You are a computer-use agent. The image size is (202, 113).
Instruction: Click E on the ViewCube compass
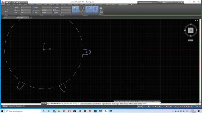197,30
